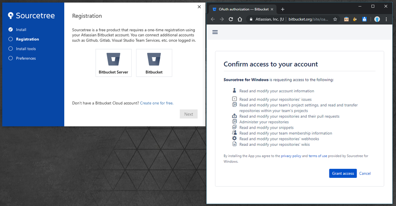Click 'Read and modify your snippets' text
This screenshot has height=206, width=396.
click(x=266, y=128)
